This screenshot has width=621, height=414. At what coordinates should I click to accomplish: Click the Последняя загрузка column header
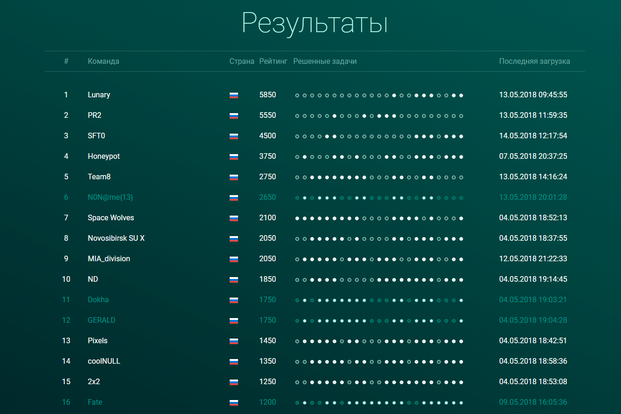click(534, 61)
